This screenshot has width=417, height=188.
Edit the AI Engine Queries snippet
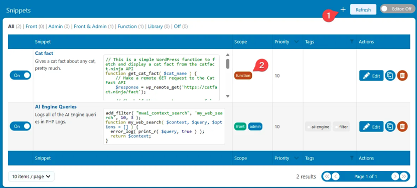click(371, 126)
